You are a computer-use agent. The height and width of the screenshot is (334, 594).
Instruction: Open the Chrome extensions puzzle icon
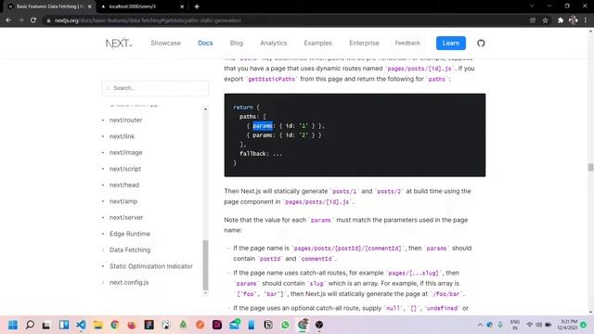(561, 20)
